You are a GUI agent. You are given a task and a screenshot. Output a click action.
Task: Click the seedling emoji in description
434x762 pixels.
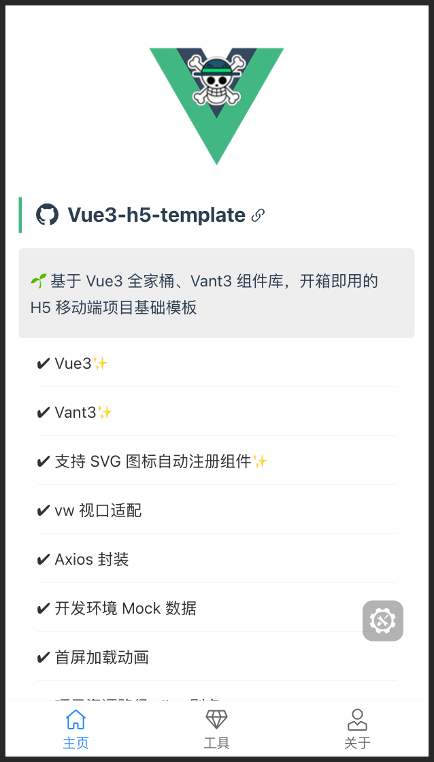click(x=38, y=280)
